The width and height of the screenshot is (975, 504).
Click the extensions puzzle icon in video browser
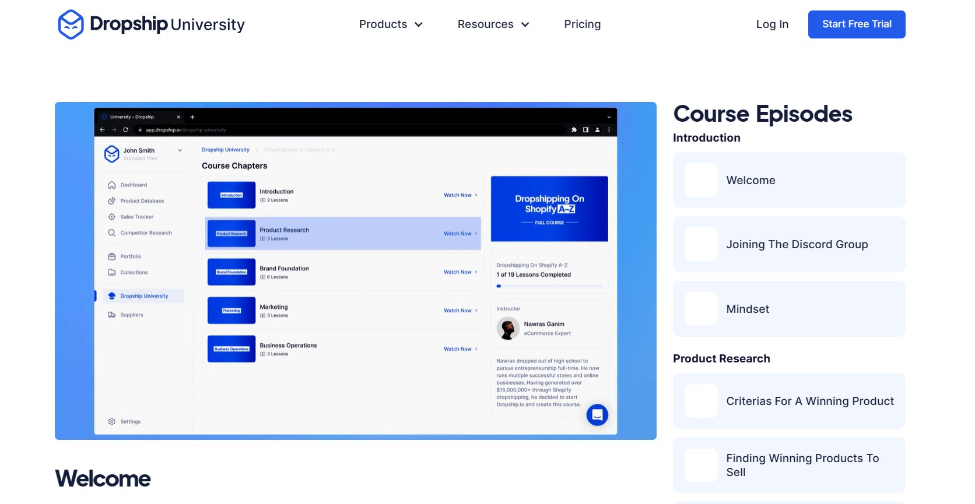[574, 130]
